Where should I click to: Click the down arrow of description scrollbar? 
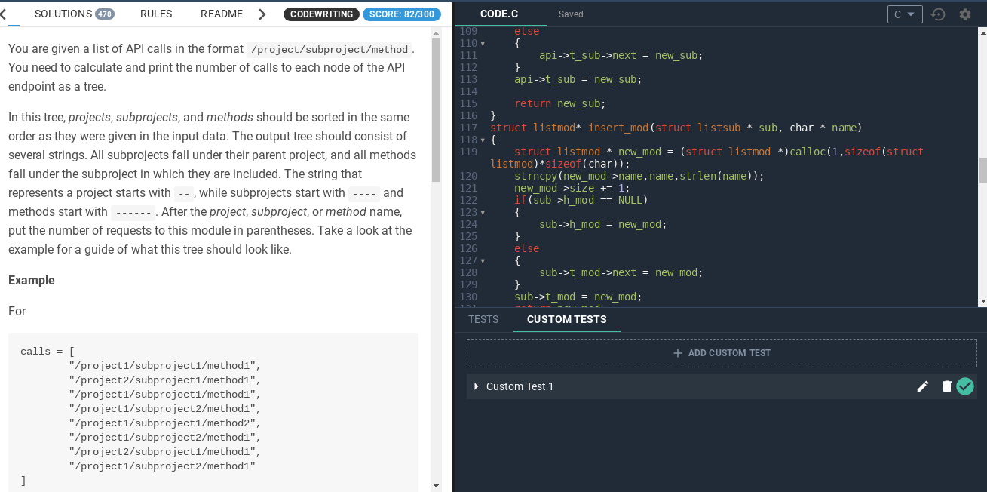click(436, 485)
